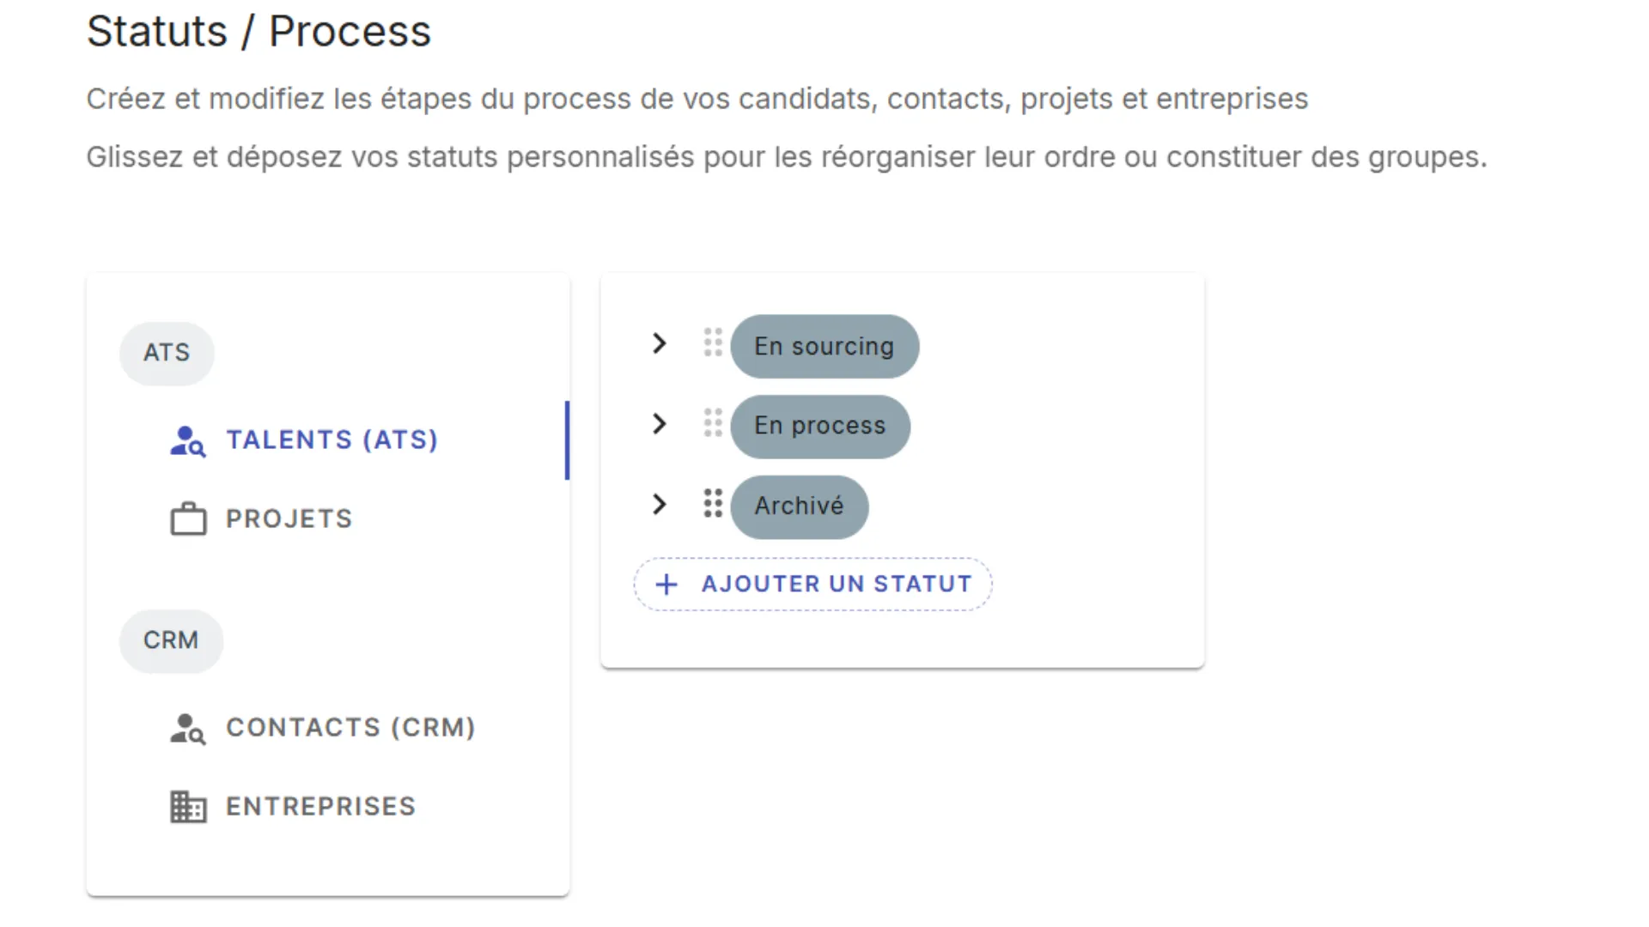
Task: Click AJOUTER UN STATUT
Action: coord(812,584)
